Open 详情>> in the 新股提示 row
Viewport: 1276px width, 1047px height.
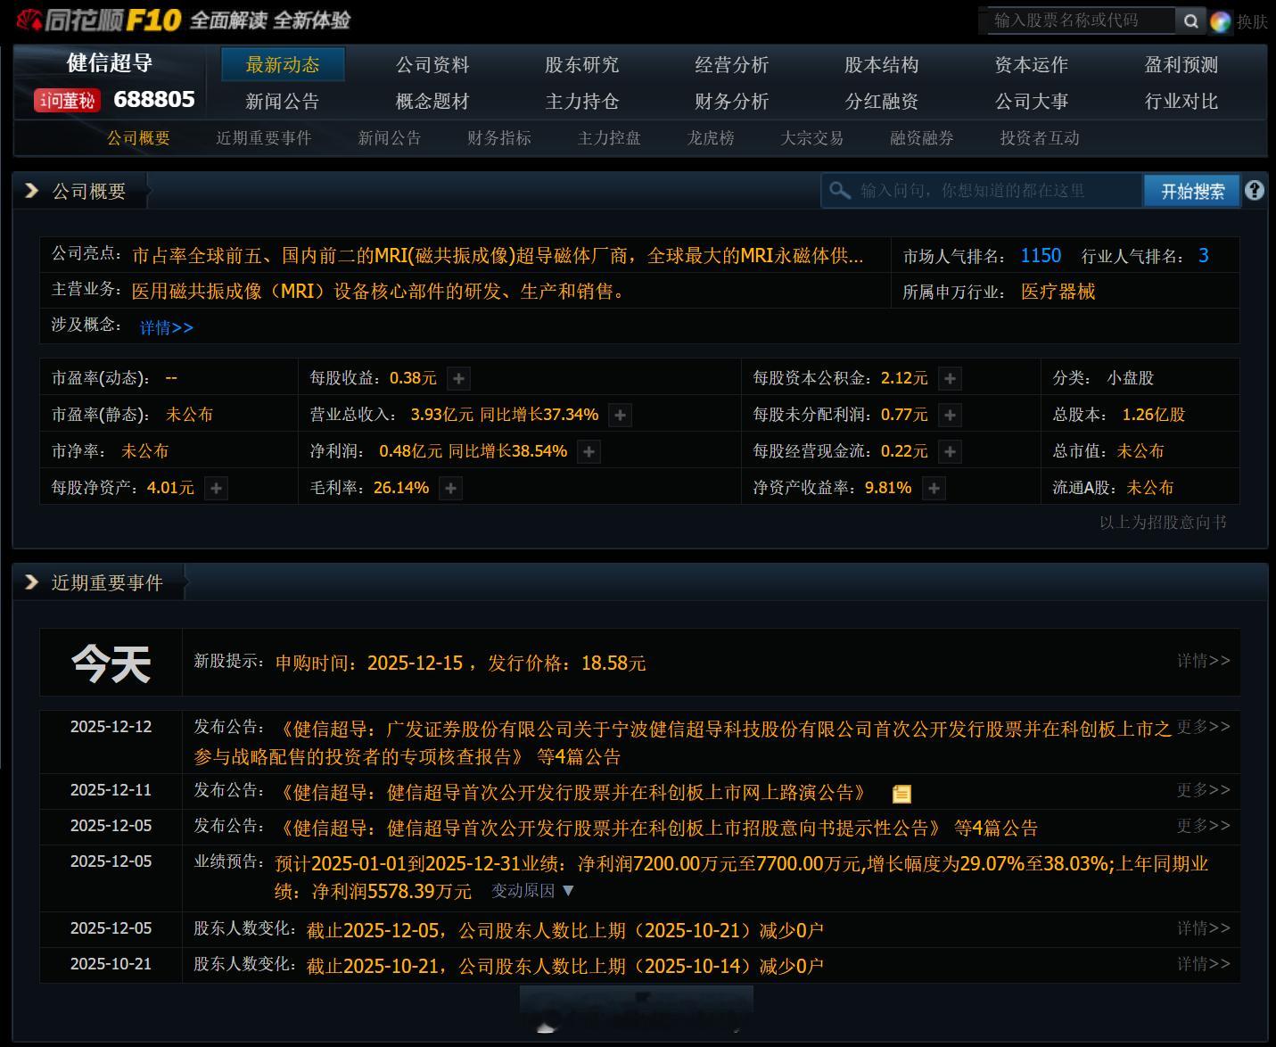(1203, 661)
